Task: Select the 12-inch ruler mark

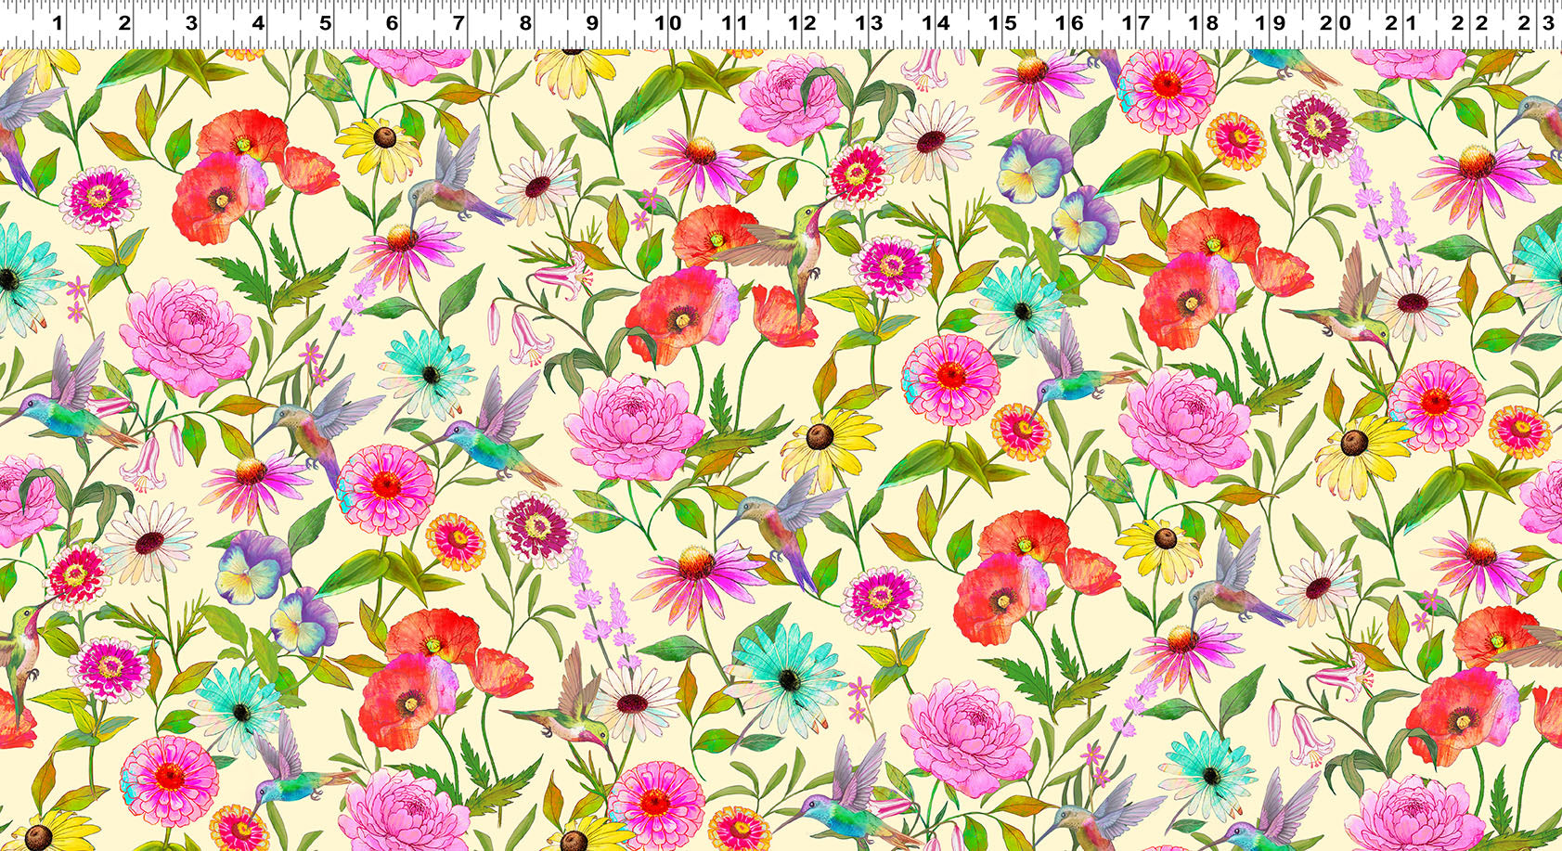Action: [803, 22]
